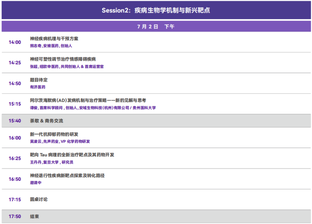Open the 阿尔茨海默病(AD)发病机制与治疗策略 talk

[x=88, y=100]
